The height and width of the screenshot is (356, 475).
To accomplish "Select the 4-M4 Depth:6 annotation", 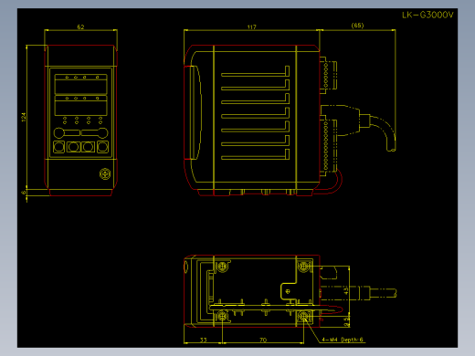I will click(343, 340).
